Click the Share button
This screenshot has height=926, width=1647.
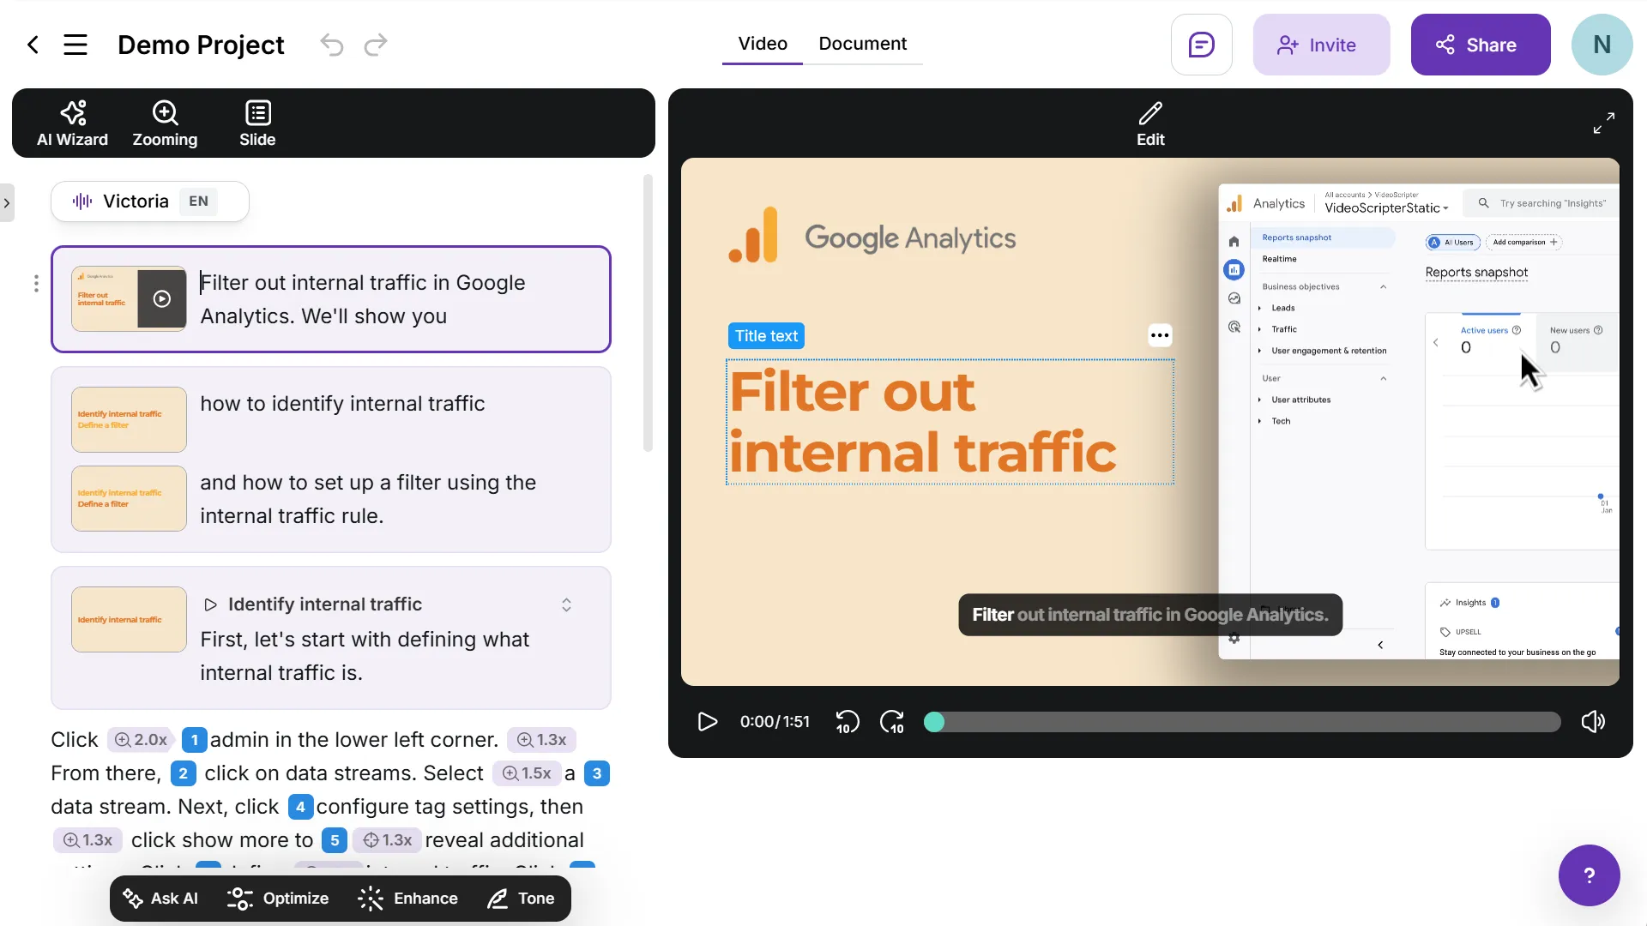click(x=1481, y=45)
